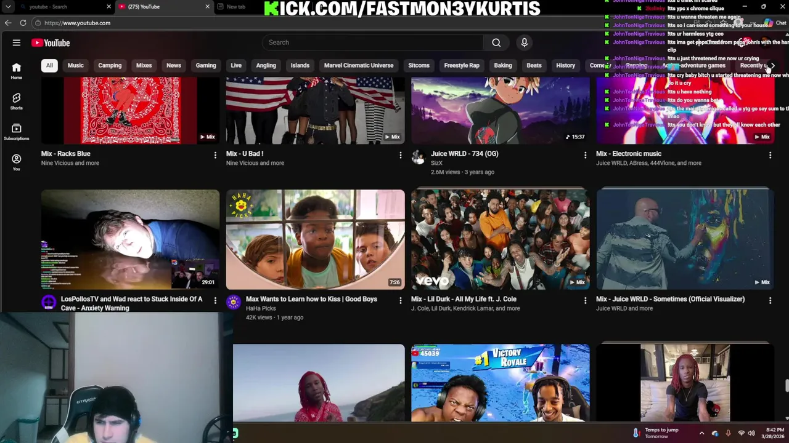789x443 pixels.
Task: Click the browser address bar URL
Action: click(77, 23)
